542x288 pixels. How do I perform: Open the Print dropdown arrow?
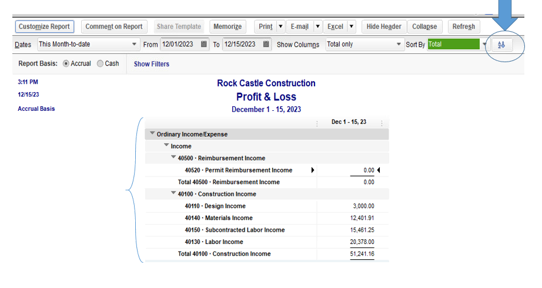[280, 26]
